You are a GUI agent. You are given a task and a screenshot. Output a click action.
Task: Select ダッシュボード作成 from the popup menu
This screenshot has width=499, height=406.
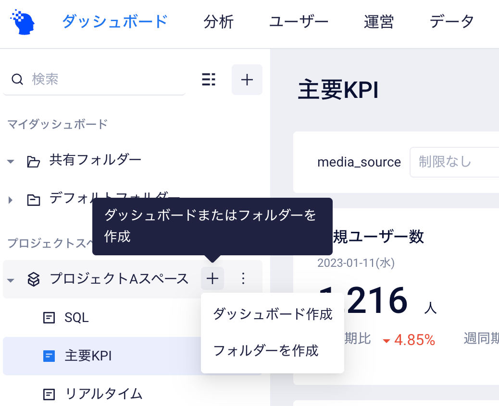click(x=273, y=314)
